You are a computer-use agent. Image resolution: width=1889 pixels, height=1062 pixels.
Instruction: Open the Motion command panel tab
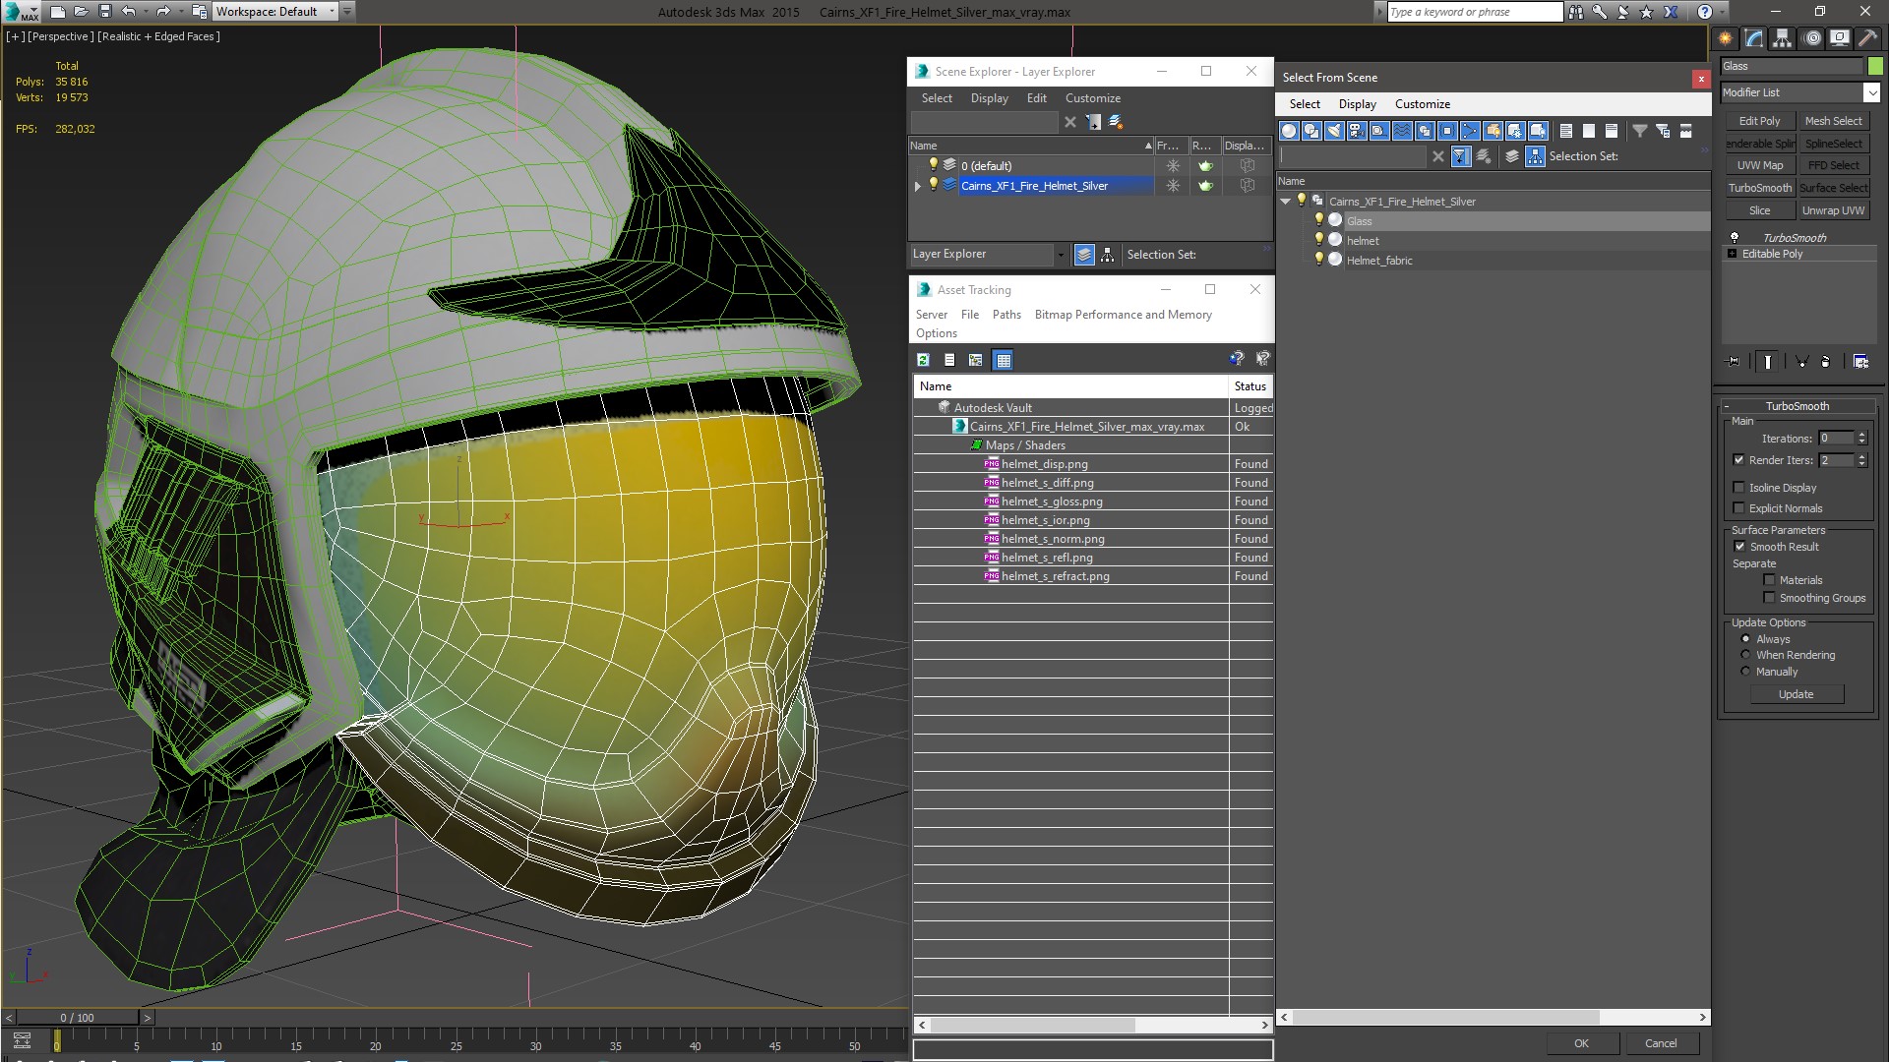pos(1811,38)
